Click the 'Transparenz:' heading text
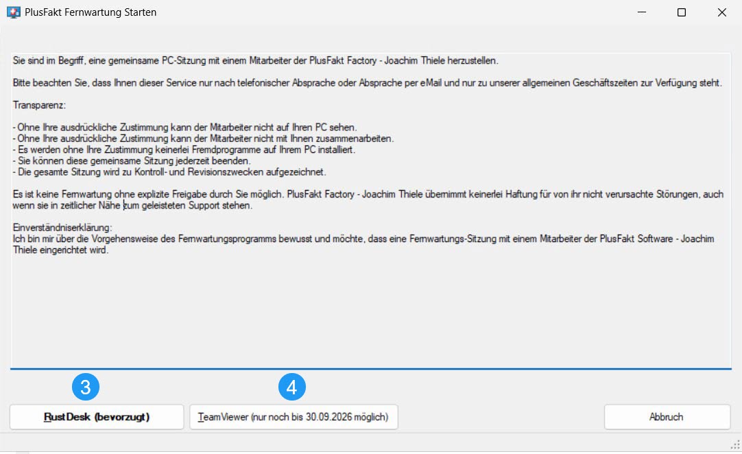 point(39,105)
